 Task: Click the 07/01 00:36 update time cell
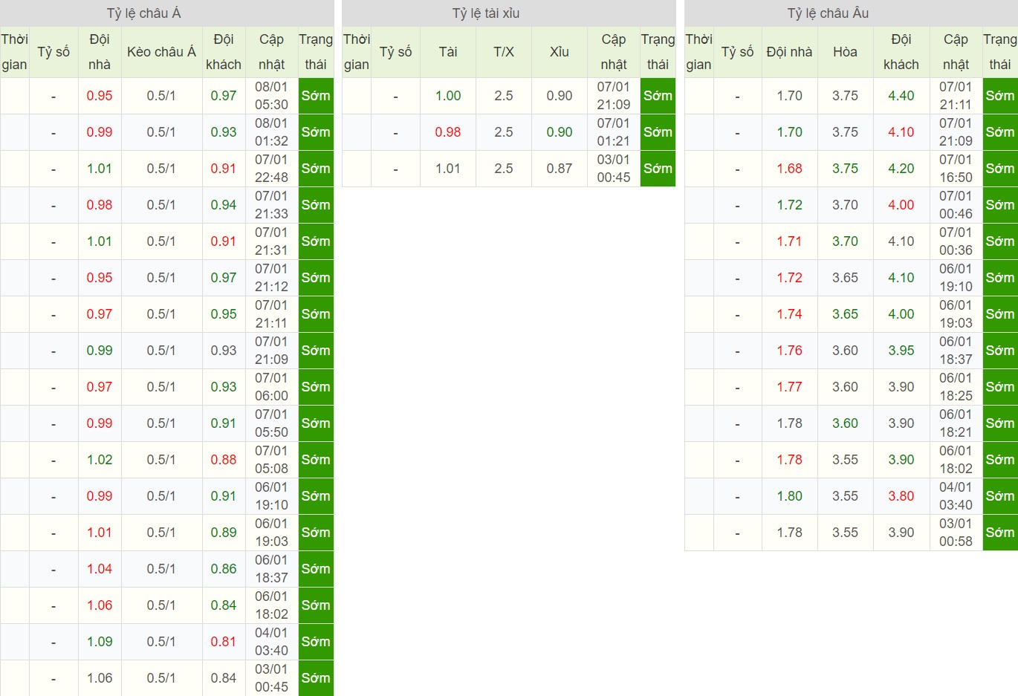click(956, 241)
